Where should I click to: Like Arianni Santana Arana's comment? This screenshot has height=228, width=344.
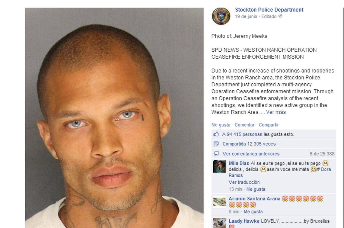pos(253,212)
